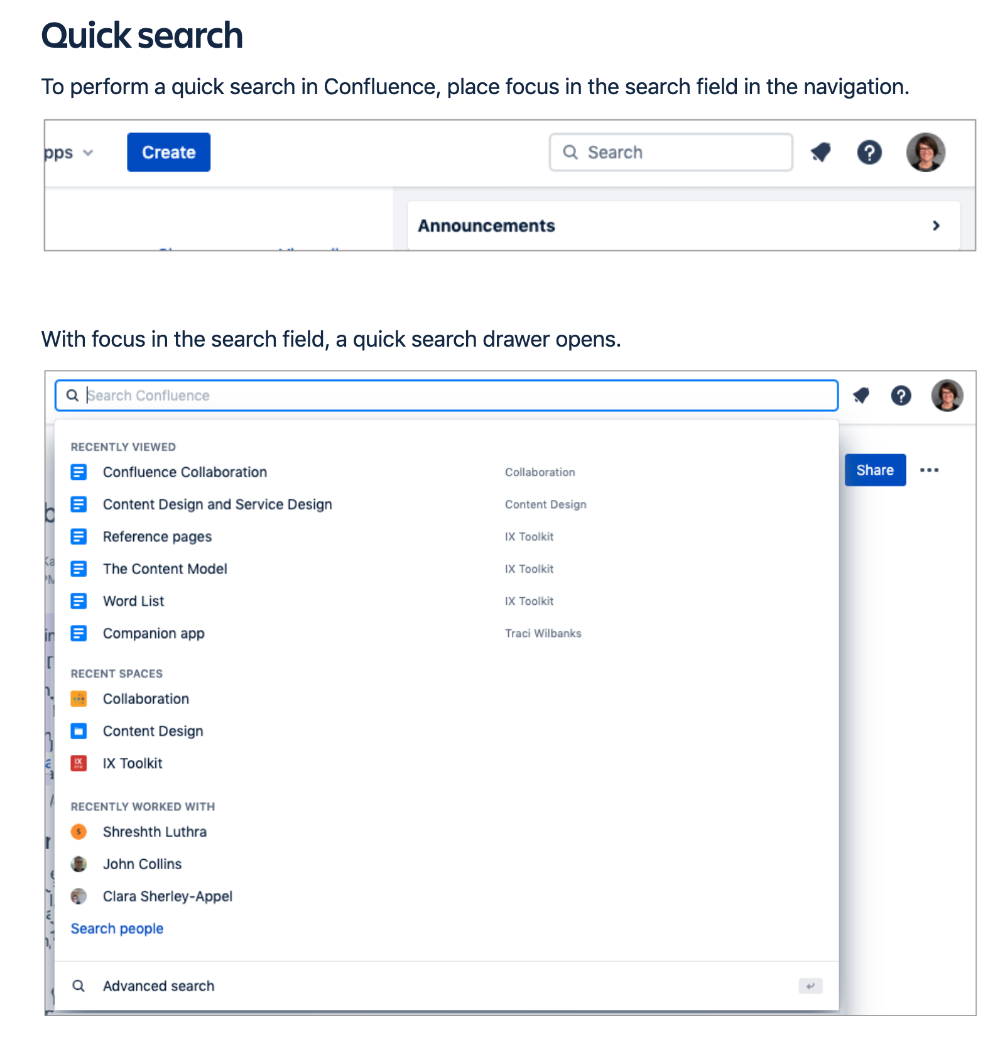Click the Collaboration space icon
Viewport: 995px width, 1040px height.
pyautogui.click(x=79, y=698)
